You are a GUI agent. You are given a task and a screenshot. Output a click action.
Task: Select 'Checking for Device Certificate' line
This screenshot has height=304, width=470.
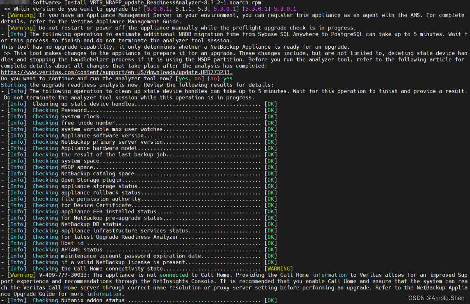pos(139,205)
